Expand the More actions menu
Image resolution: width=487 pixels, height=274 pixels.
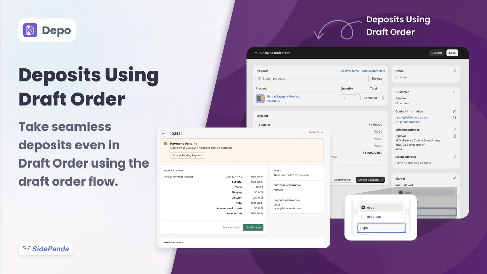tap(232, 227)
